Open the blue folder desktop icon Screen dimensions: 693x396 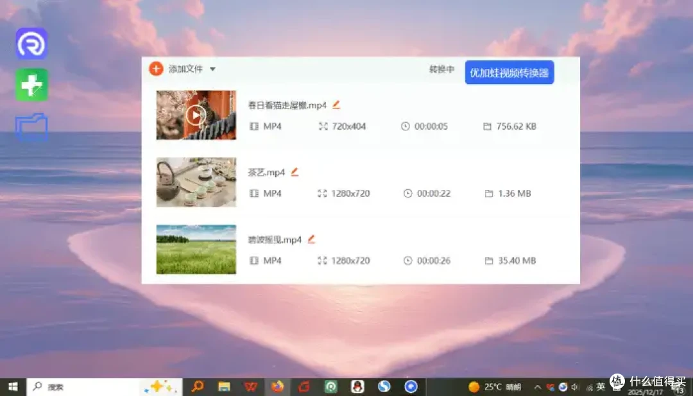click(31, 127)
